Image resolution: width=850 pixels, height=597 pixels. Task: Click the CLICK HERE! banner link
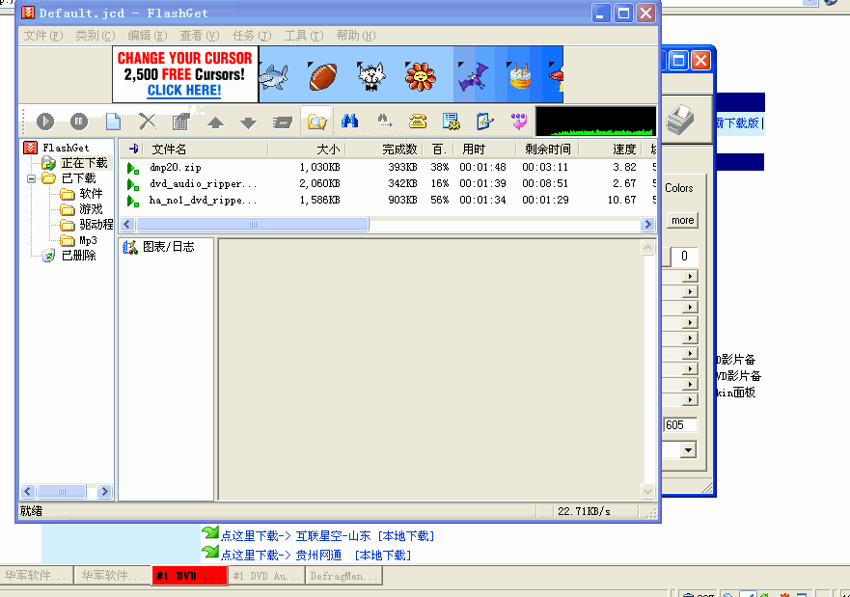184,91
